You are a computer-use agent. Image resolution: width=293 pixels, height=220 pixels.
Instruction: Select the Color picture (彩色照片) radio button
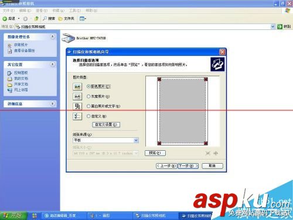click(88, 86)
